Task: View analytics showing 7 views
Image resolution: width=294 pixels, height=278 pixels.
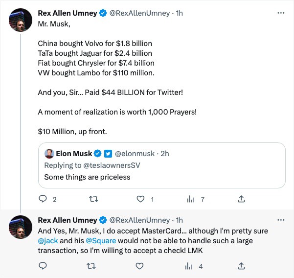Action: click(191, 199)
